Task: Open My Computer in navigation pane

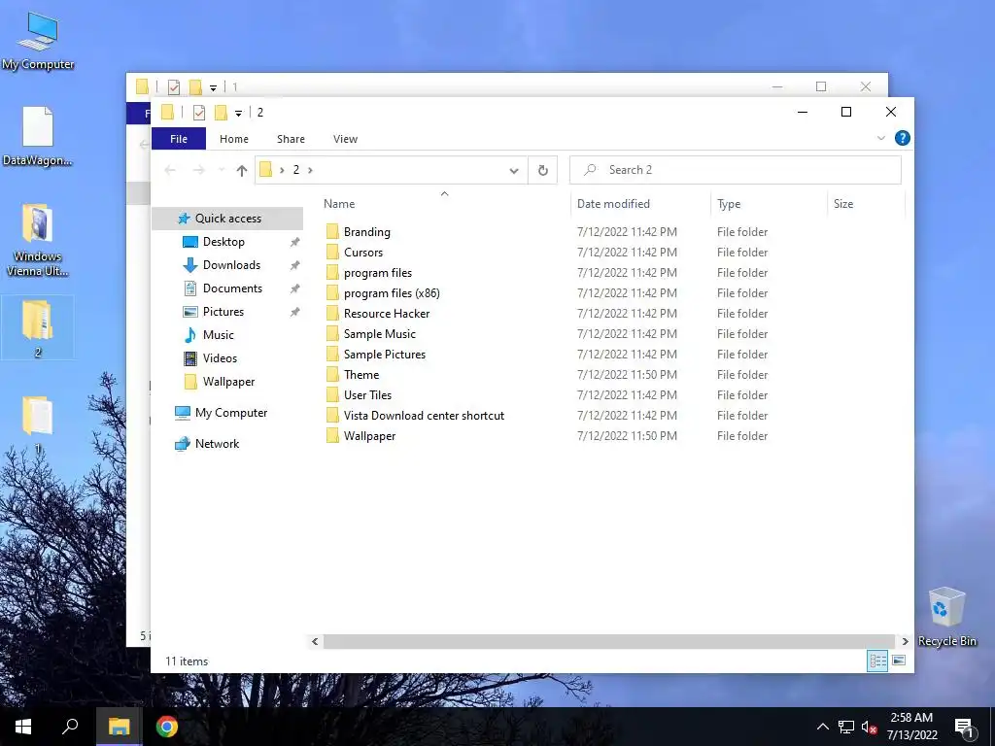Action: tap(231, 413)
